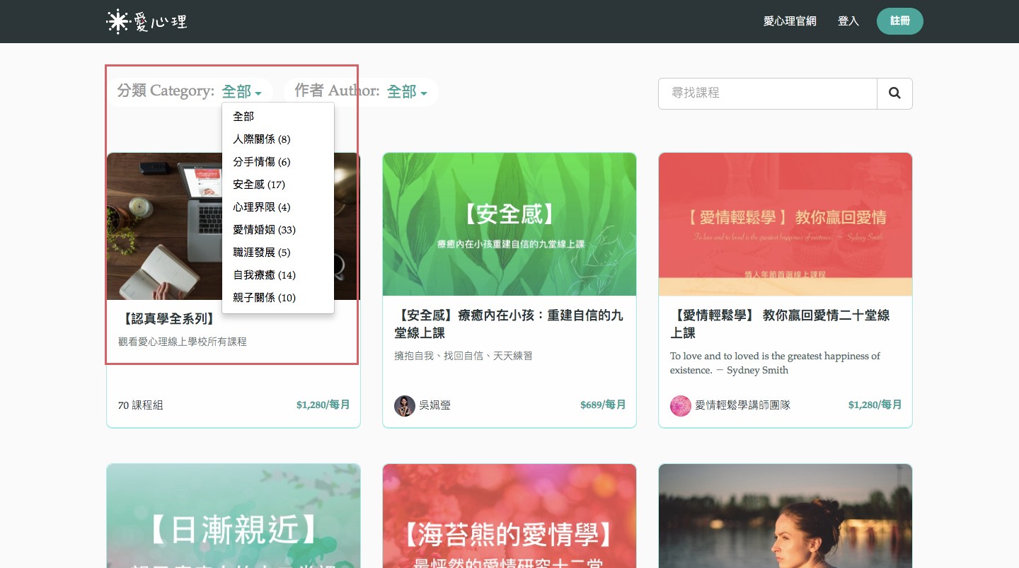Click the $689/每月 price
1019x568 pixels.
pos(603,405)
